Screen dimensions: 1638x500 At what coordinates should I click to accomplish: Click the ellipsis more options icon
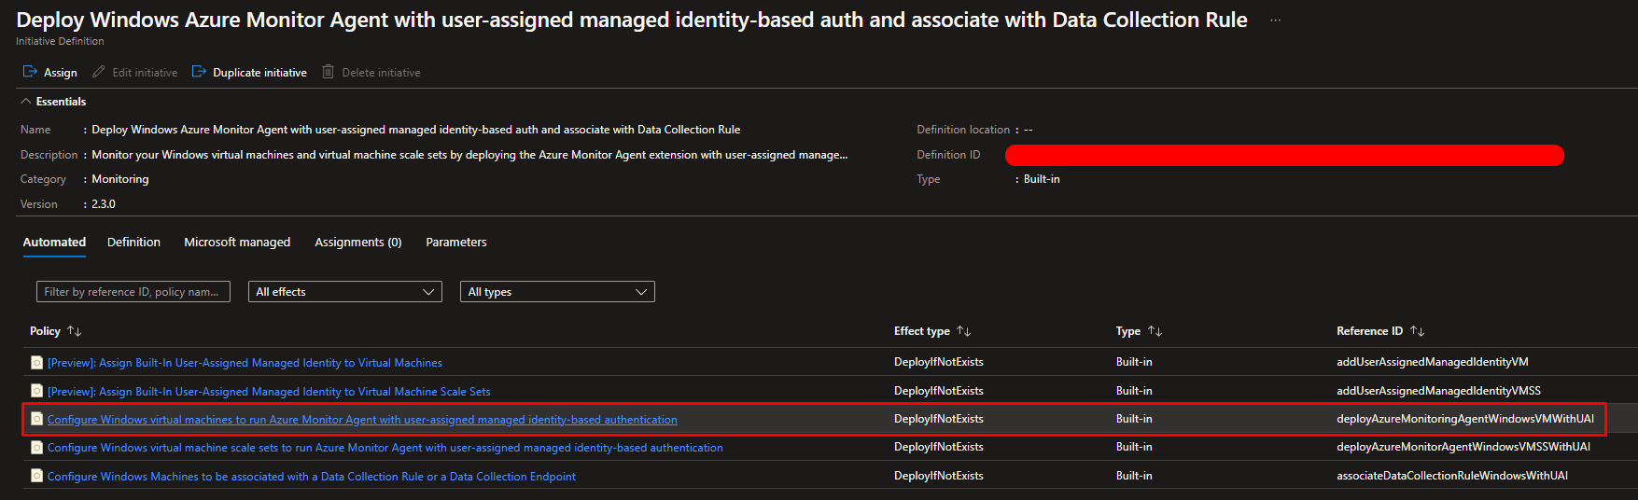click(x=1275, y=21)
